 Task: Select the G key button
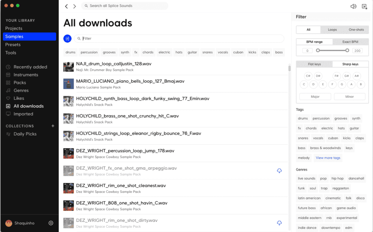coord(342,85)
